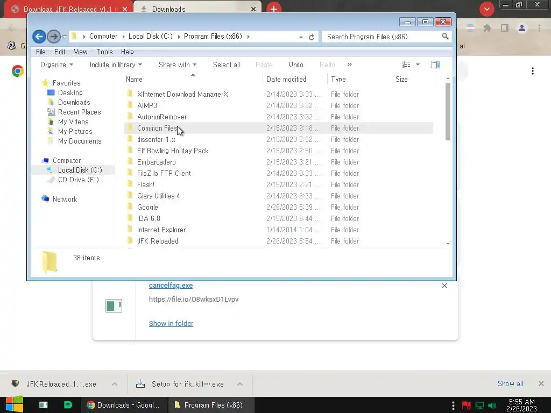
Task: Select the FileZilla FTP Client folder icon
Action: click(x=130, y=173)
